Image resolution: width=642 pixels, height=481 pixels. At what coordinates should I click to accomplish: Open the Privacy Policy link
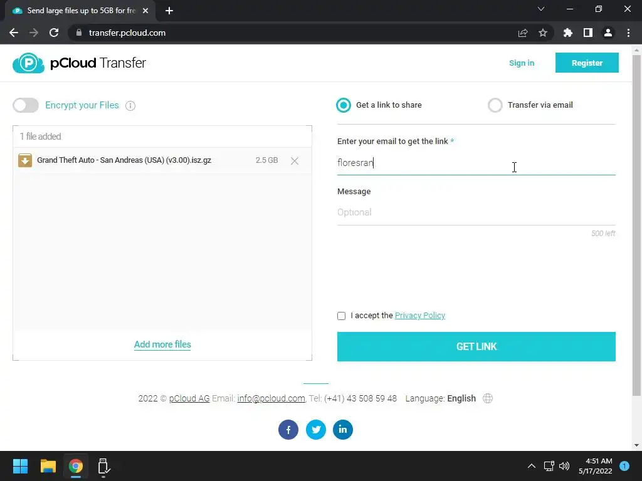click(419, 316)
